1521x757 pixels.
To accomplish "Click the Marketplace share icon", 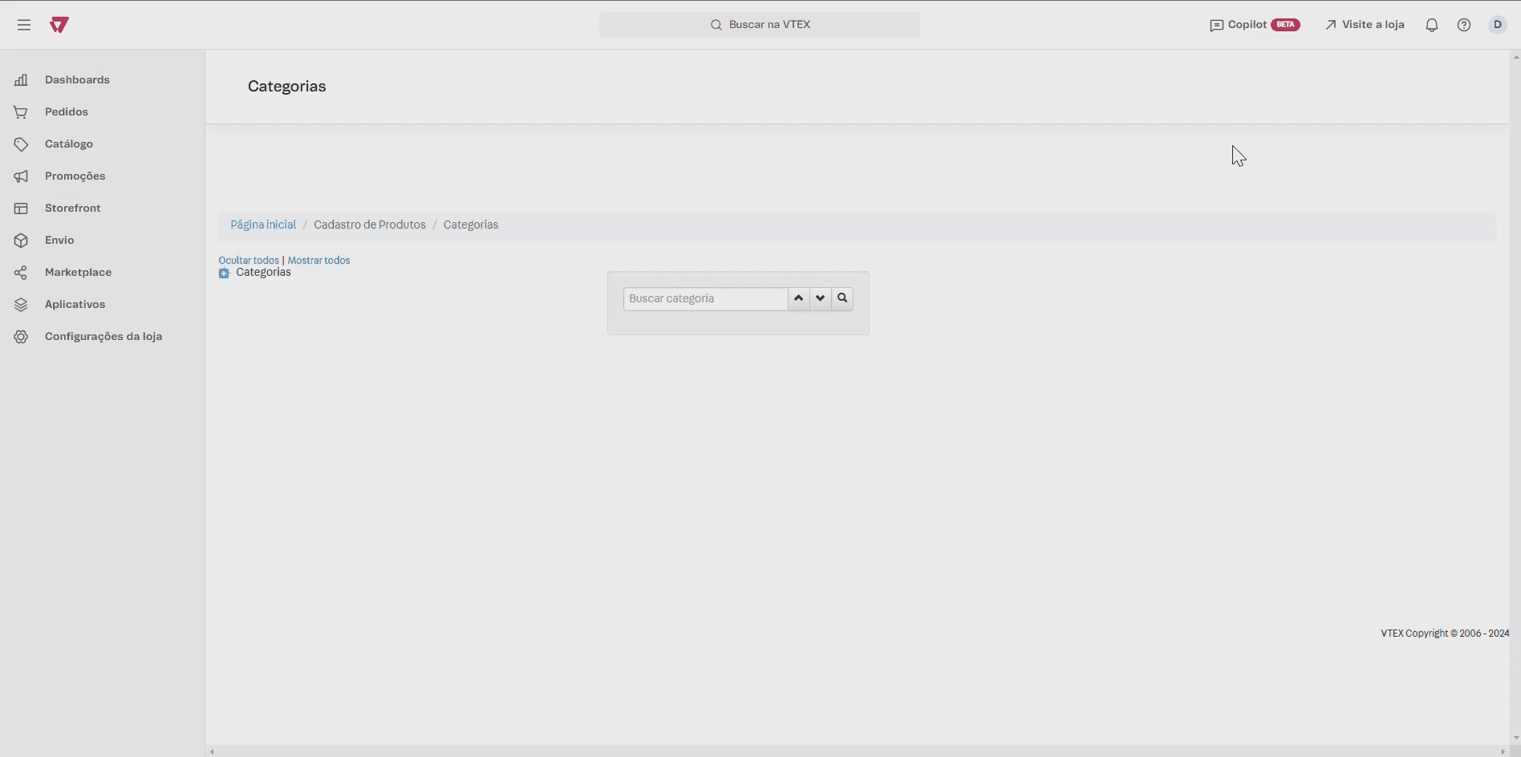I will click(22, 273).
